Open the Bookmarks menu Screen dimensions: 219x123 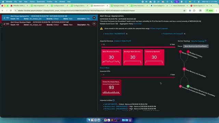[41, 2]
